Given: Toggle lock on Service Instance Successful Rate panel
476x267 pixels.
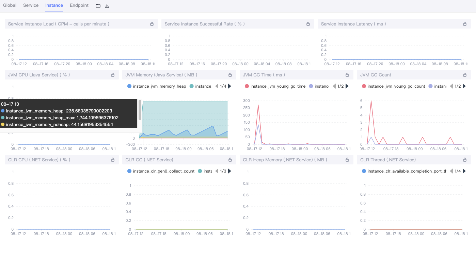Looking at the screenshot, I should pyautogui.click(x=308, y=24).
